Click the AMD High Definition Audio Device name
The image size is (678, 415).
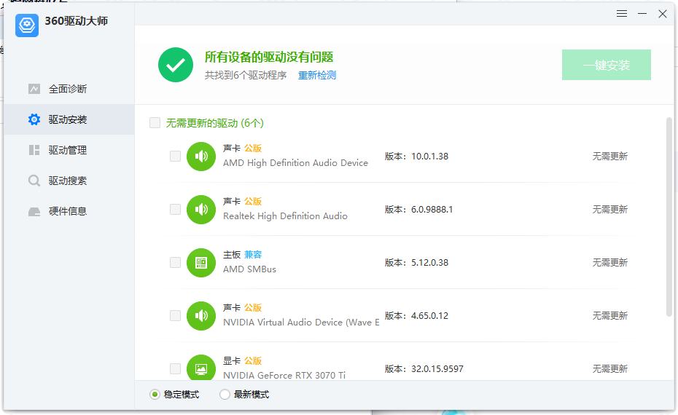(x=295, y=163)
